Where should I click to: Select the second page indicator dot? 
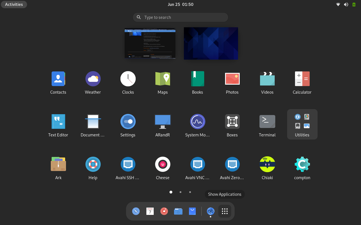(180, 192)
